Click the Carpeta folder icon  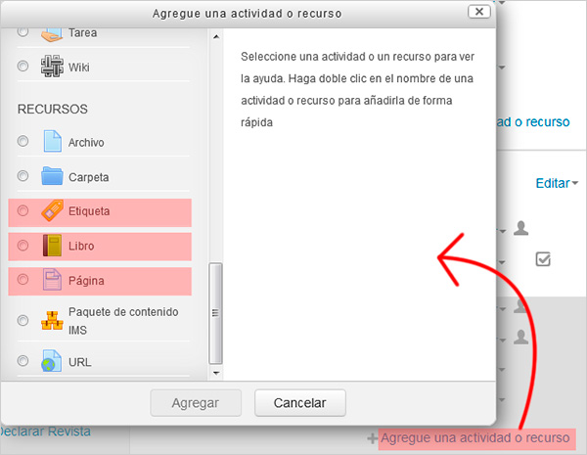(52, 177)
